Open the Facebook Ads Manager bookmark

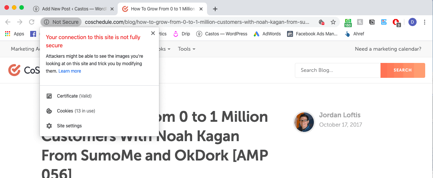point(313,34)
